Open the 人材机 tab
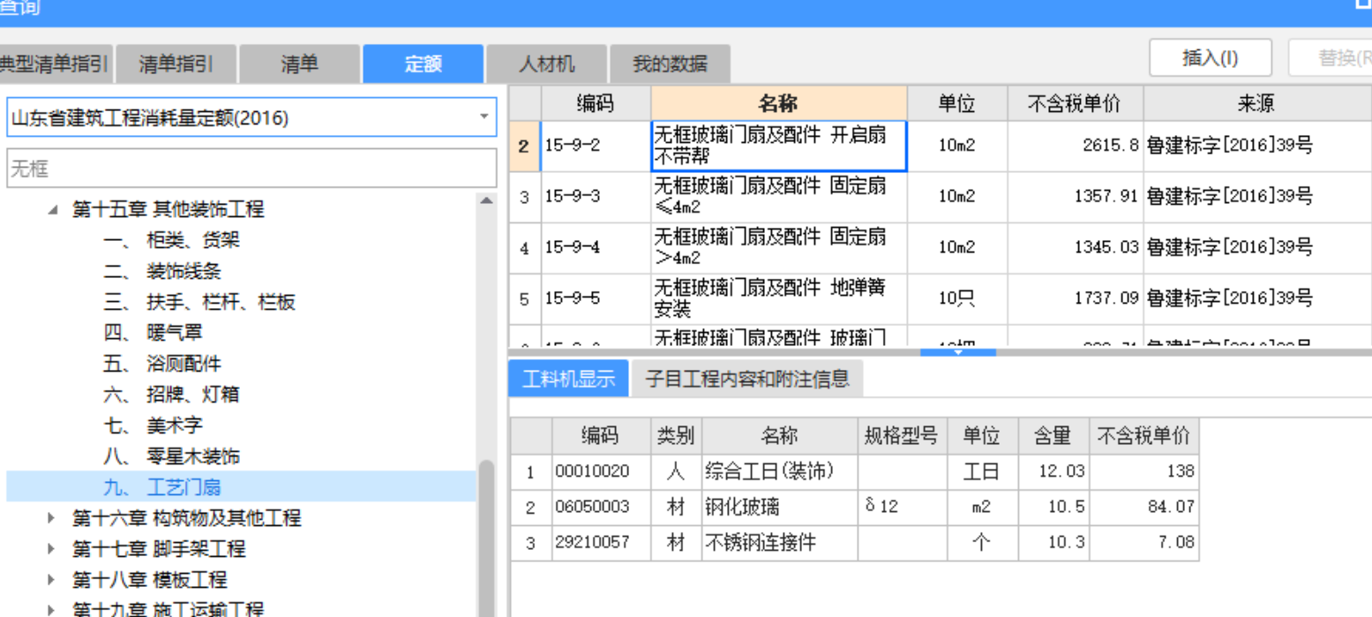 [546, 64]
